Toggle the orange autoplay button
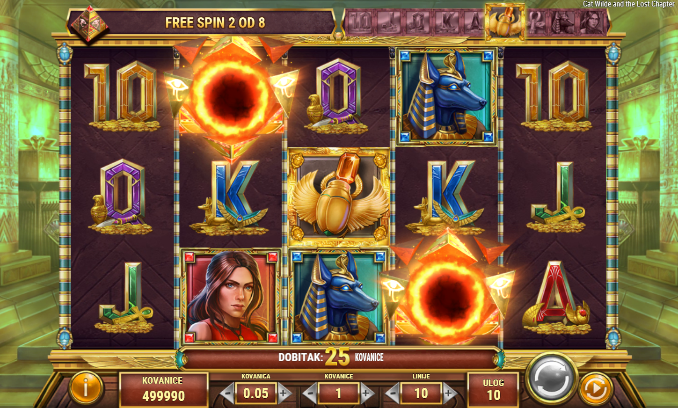 [596, 388]
